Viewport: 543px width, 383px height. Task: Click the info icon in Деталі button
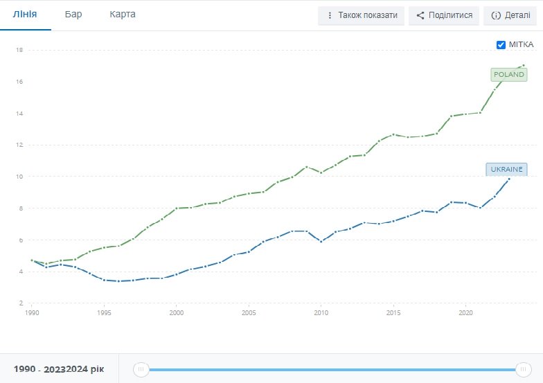point(496,15)
